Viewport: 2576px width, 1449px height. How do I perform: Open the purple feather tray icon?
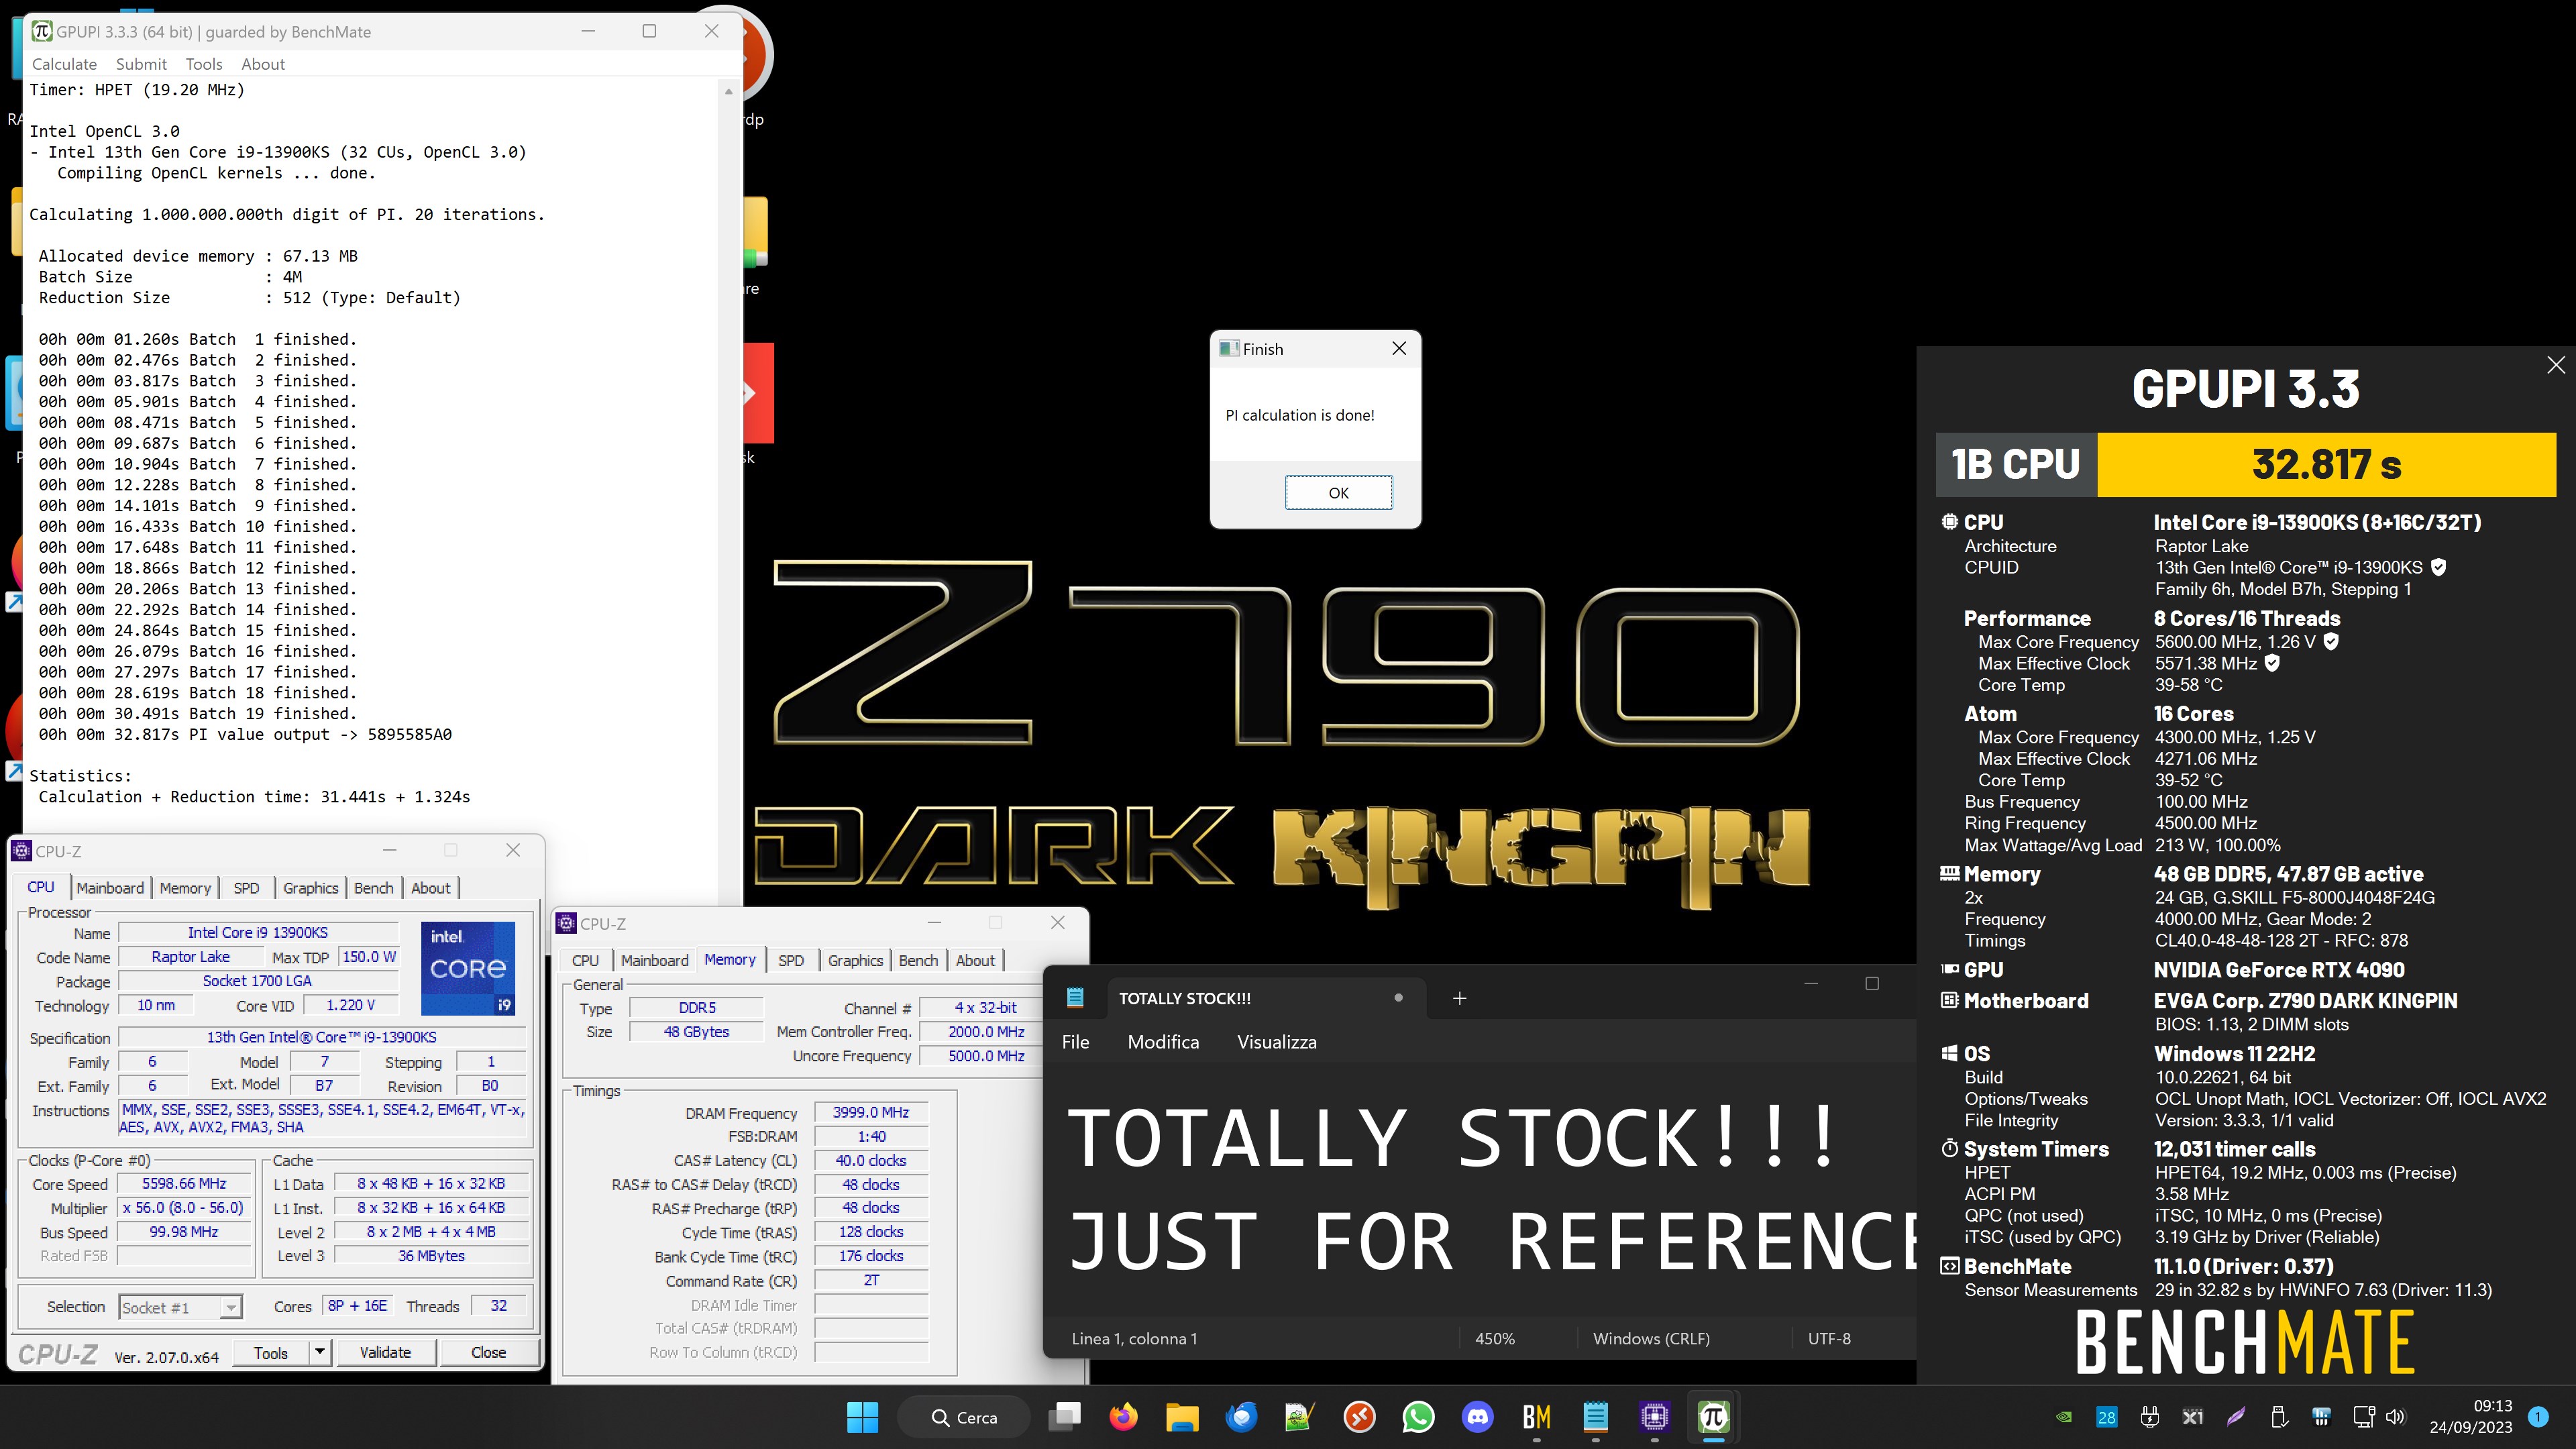tap(2235, 1417)
